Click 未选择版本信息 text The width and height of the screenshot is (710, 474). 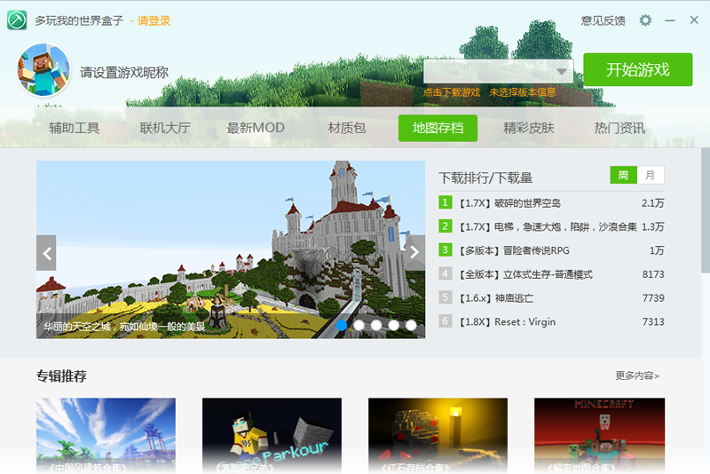tap(522, 92)
